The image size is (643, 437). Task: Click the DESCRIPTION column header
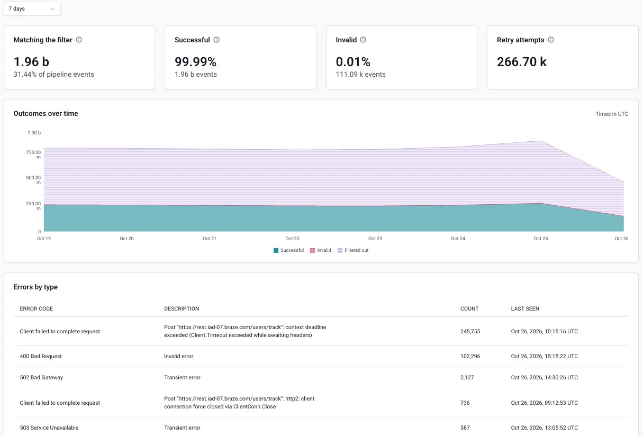click(x=182, y=308)
